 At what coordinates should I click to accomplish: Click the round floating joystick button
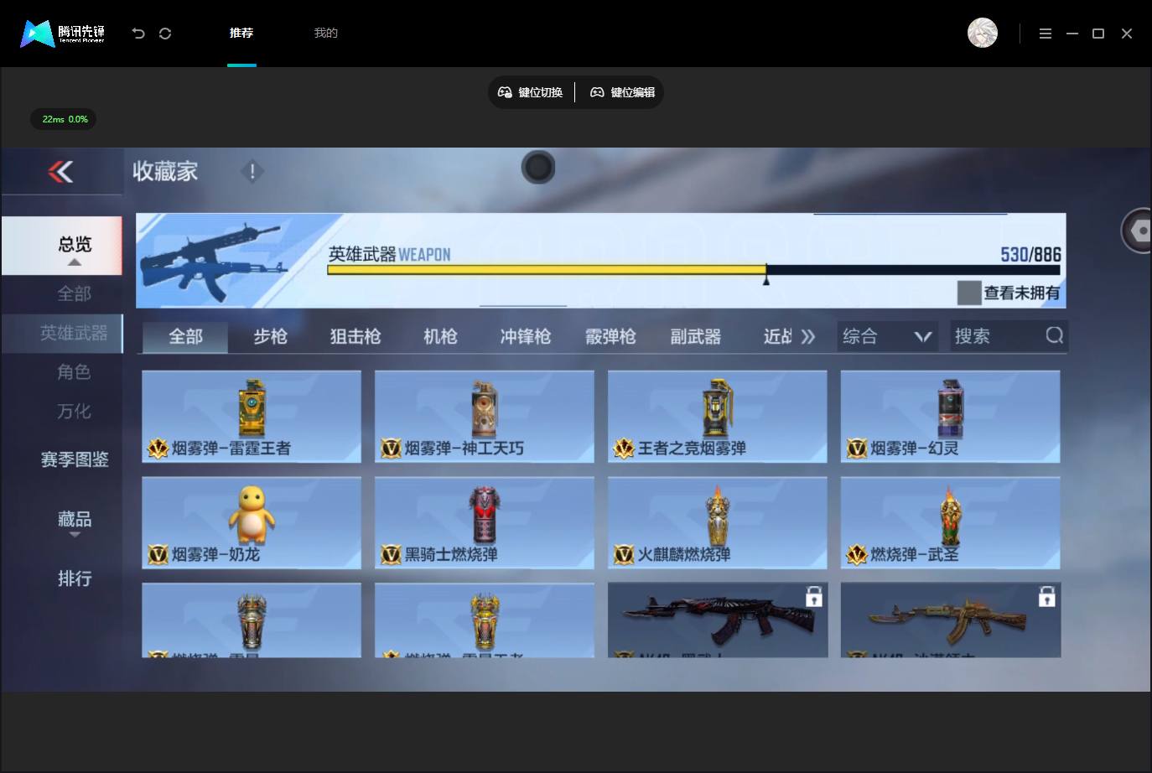[538, 168]
